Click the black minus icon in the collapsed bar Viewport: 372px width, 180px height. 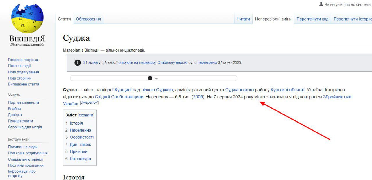(x=150, y=78)
